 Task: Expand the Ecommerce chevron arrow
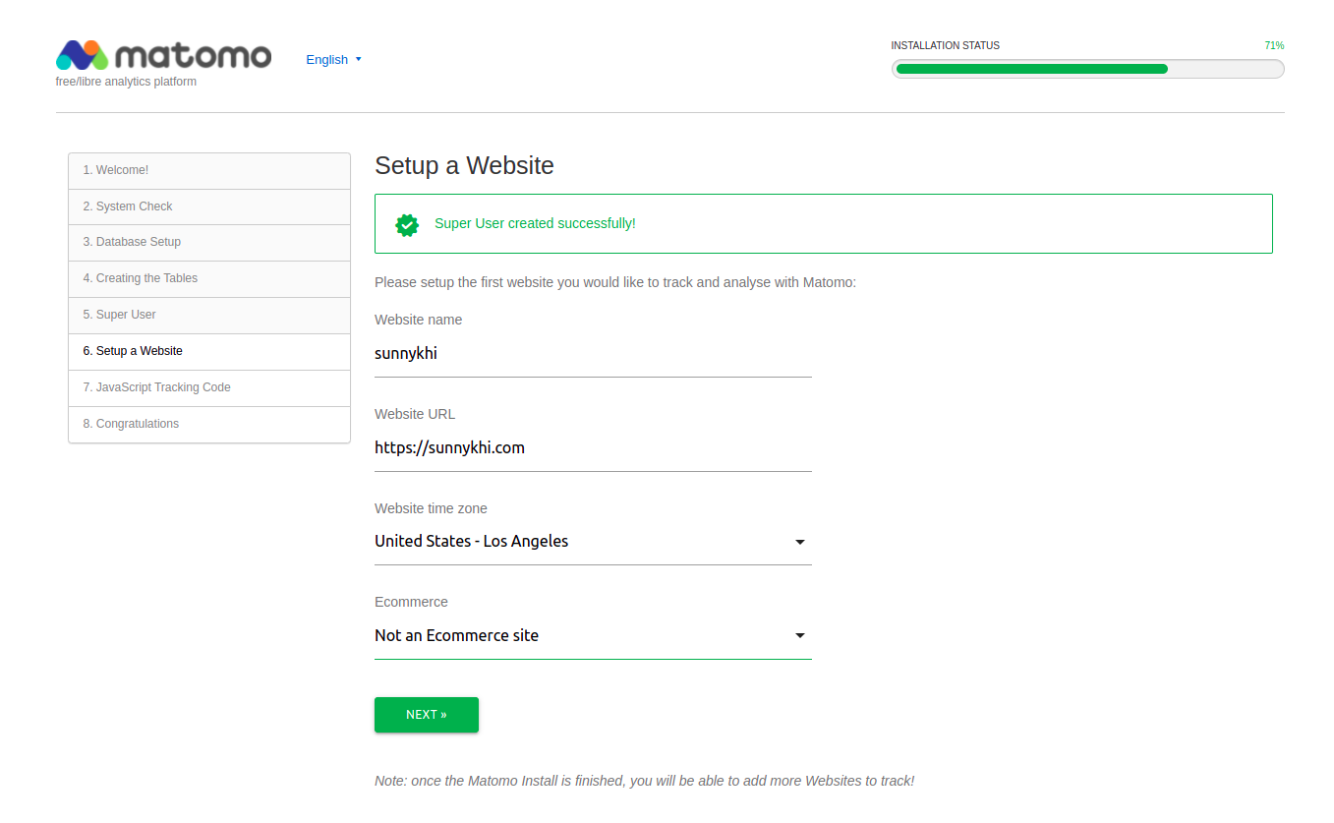pos(799,635)
